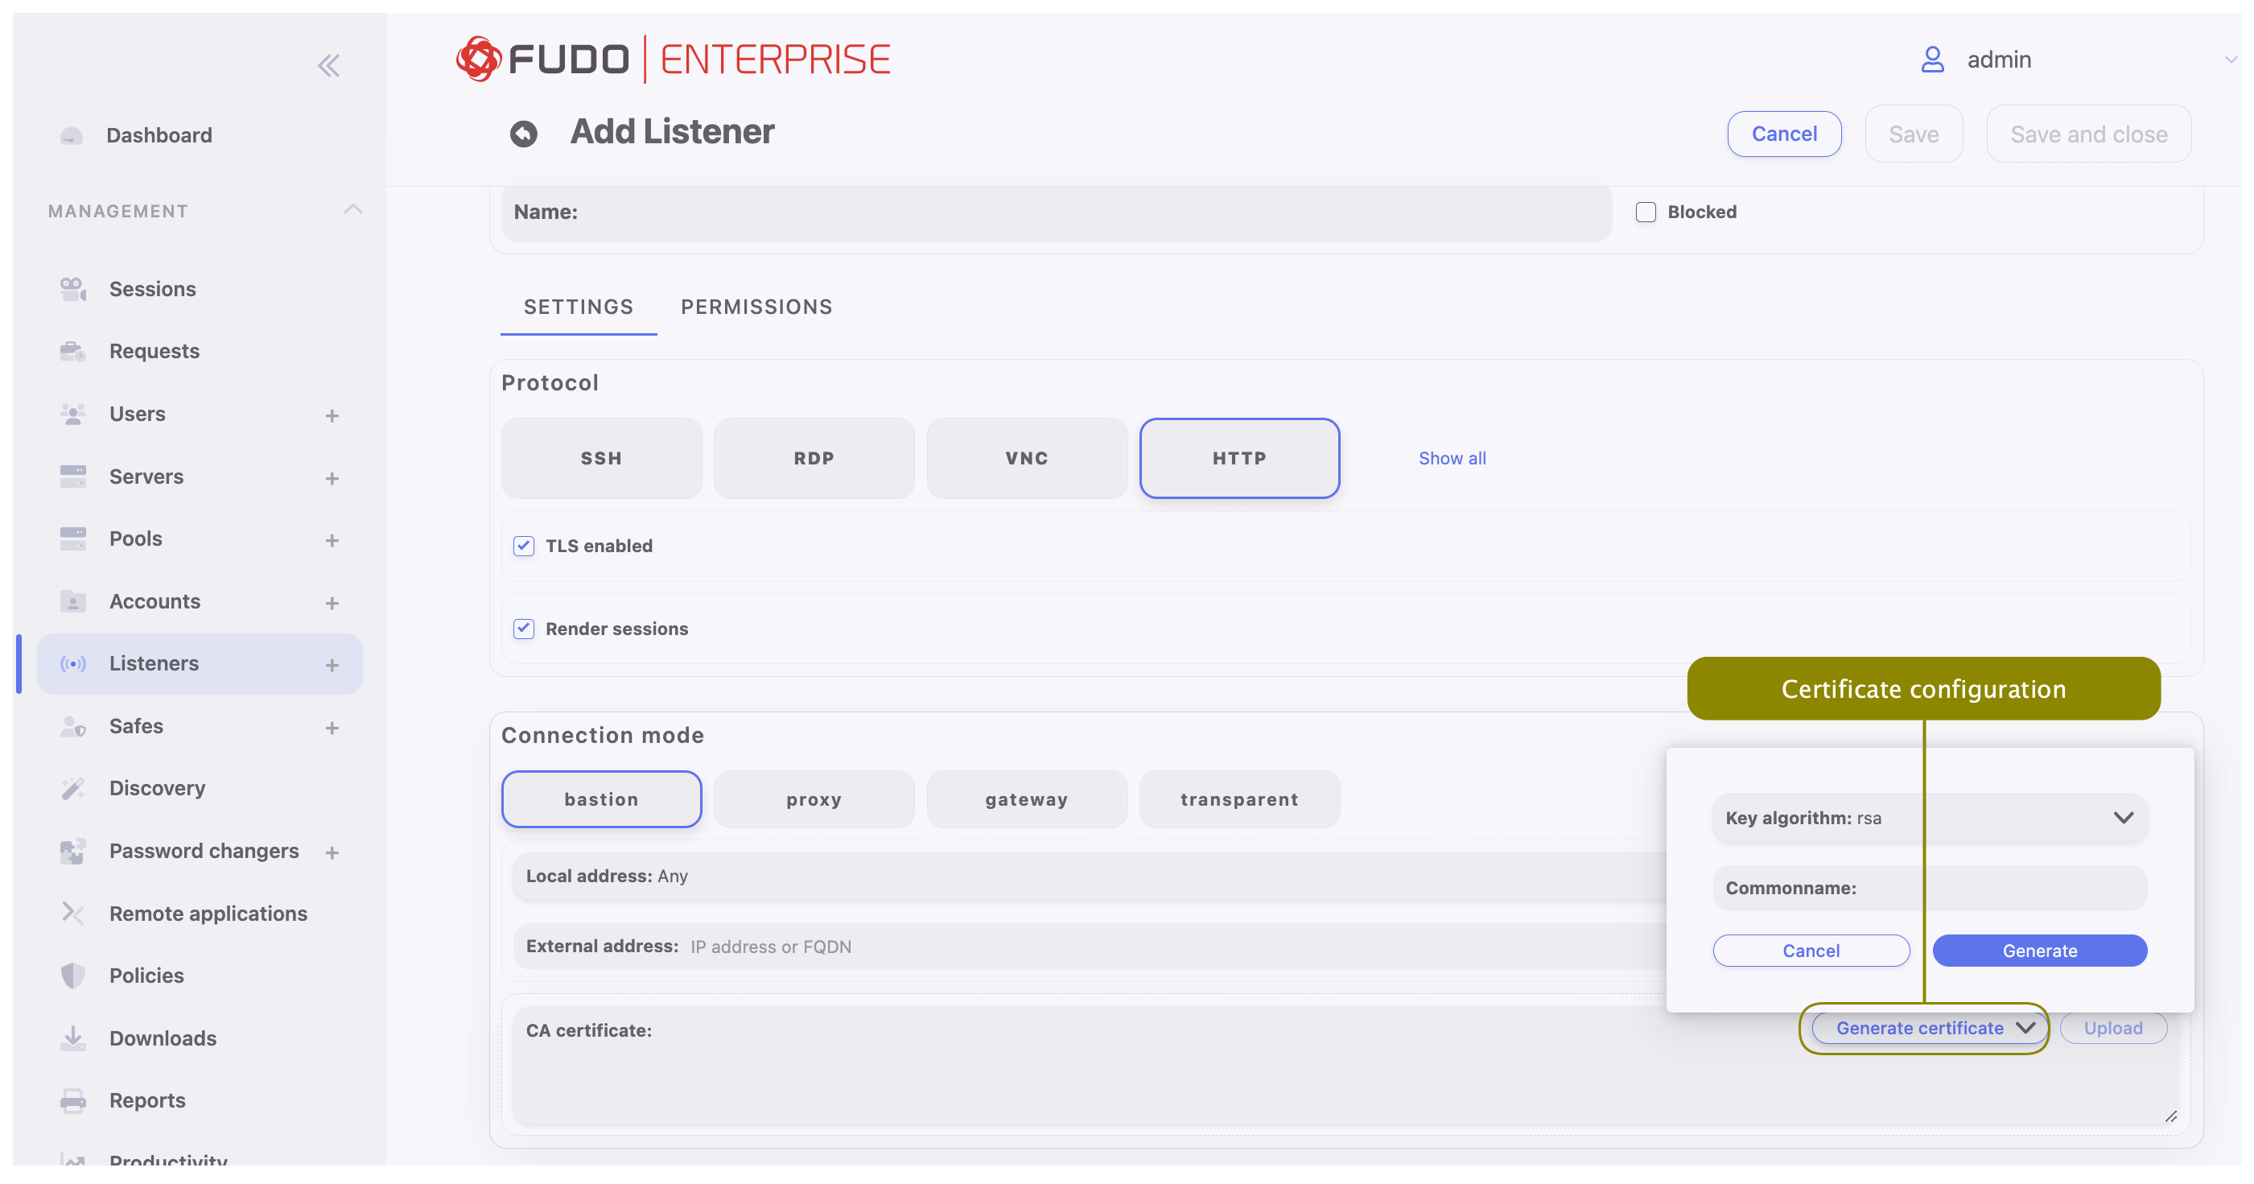Collapse the Management section chevron
Image resolution: width=2254 pixels, height=1184 pixels.
352,209
